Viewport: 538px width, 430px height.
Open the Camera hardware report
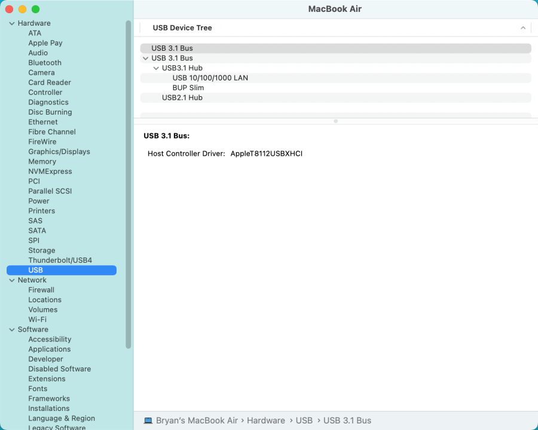pyautogui.click(x=41, y=72)
